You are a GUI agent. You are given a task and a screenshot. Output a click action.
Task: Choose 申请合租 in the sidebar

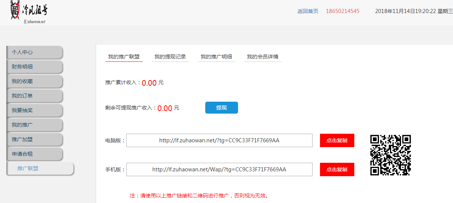[x=34, y=154]
